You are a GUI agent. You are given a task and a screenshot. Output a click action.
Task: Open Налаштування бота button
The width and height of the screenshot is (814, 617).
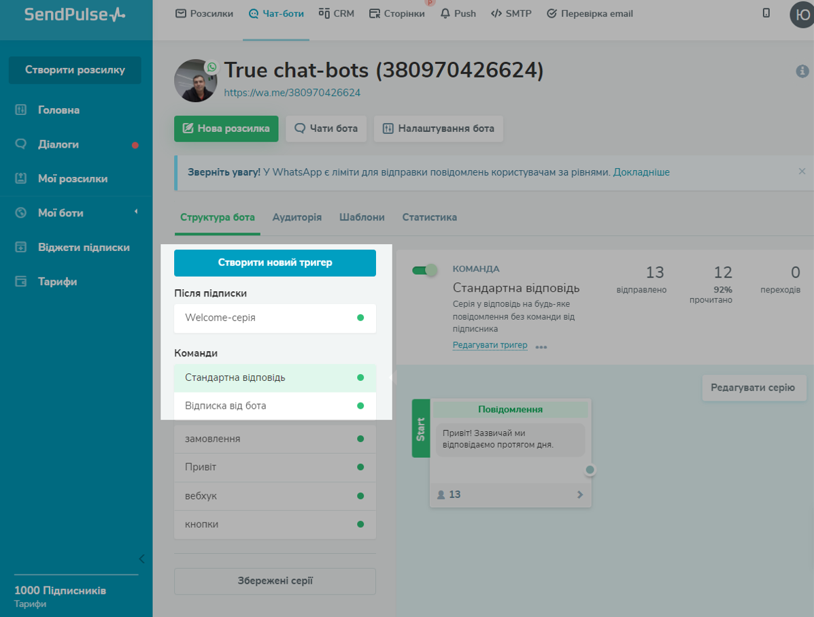coord(438,129)
